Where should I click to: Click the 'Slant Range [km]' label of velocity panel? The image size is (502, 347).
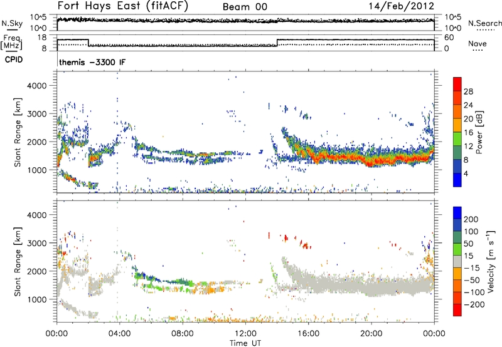18,261
